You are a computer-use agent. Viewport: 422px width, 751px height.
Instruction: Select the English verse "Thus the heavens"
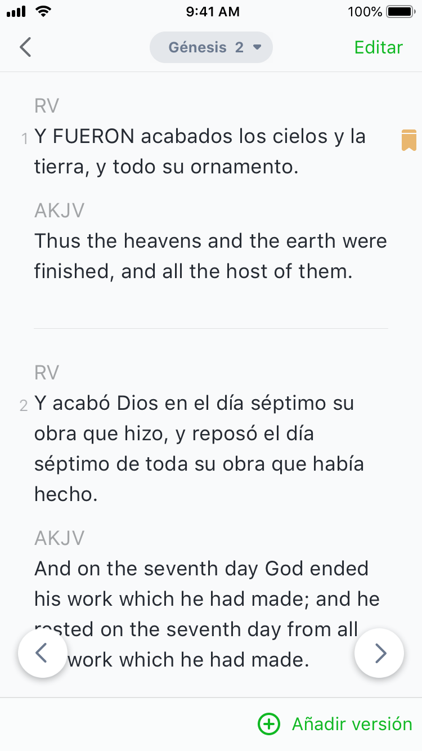coord(210,256)
